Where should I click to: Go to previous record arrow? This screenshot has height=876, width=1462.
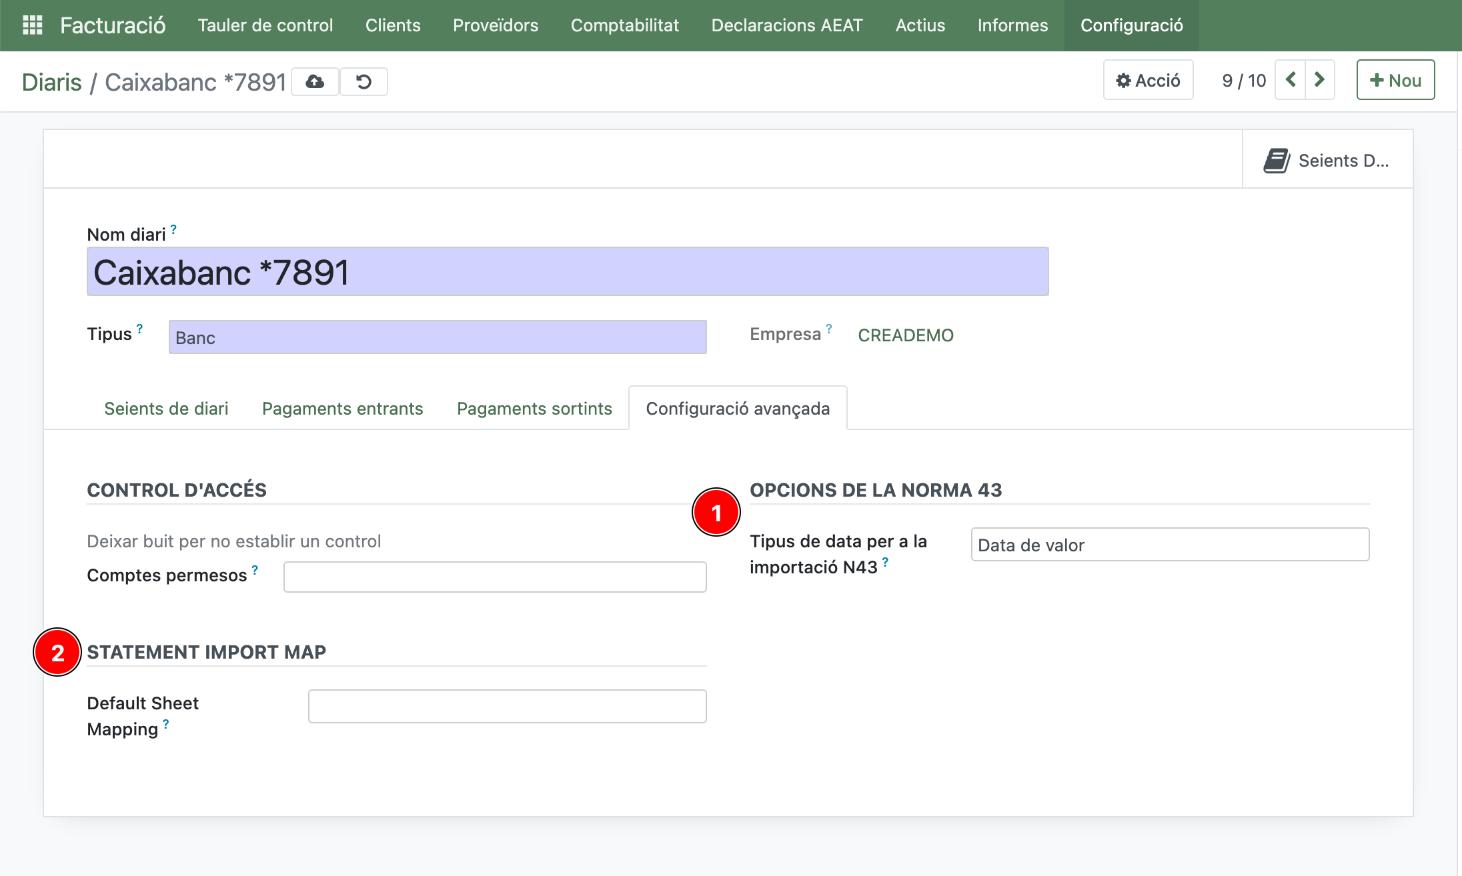tap(1291, 80)
